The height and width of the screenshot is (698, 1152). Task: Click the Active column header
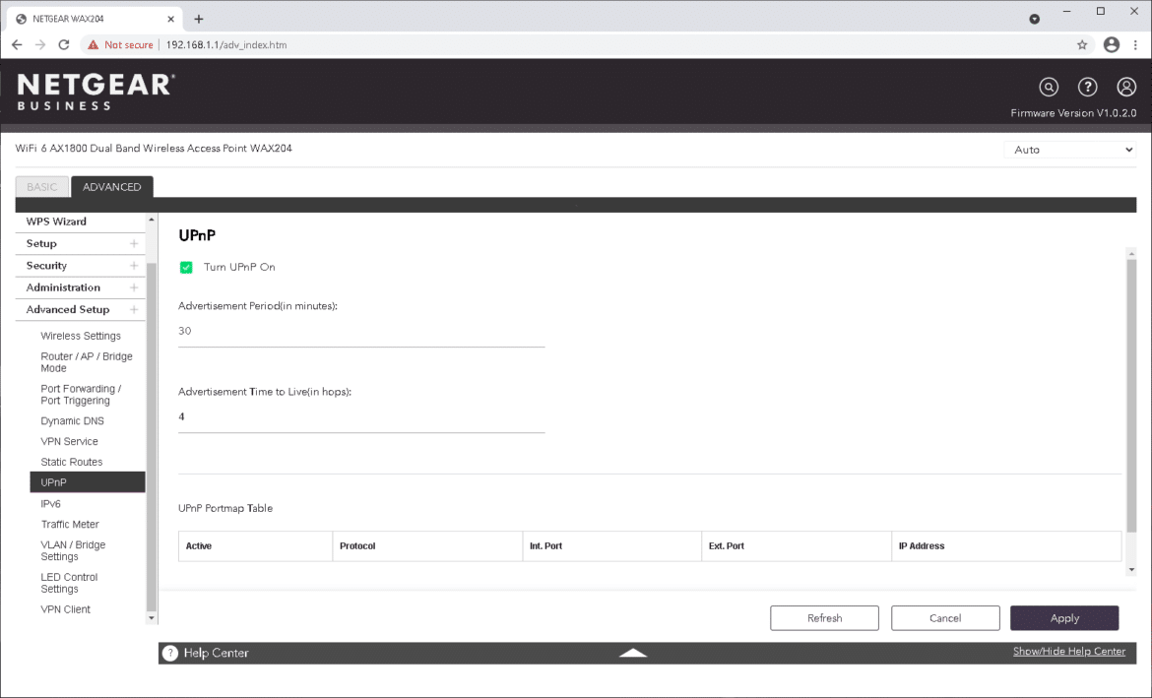click(x=256, y=546)
